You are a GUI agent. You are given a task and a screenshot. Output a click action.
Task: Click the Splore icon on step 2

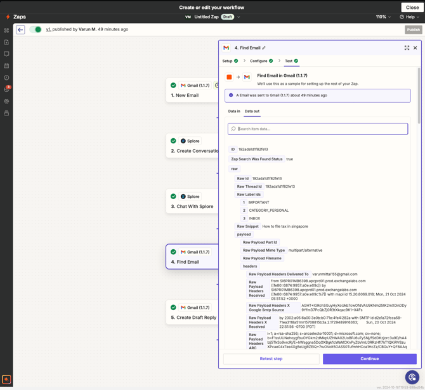pos(183,141)
